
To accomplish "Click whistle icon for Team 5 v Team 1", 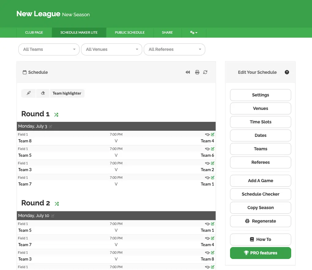I will point(207,224).
